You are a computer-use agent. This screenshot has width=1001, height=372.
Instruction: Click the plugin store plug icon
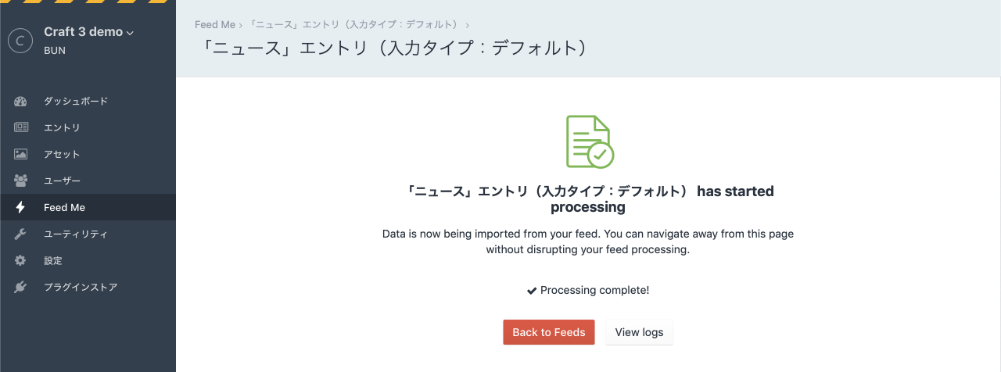coord(21,288)
